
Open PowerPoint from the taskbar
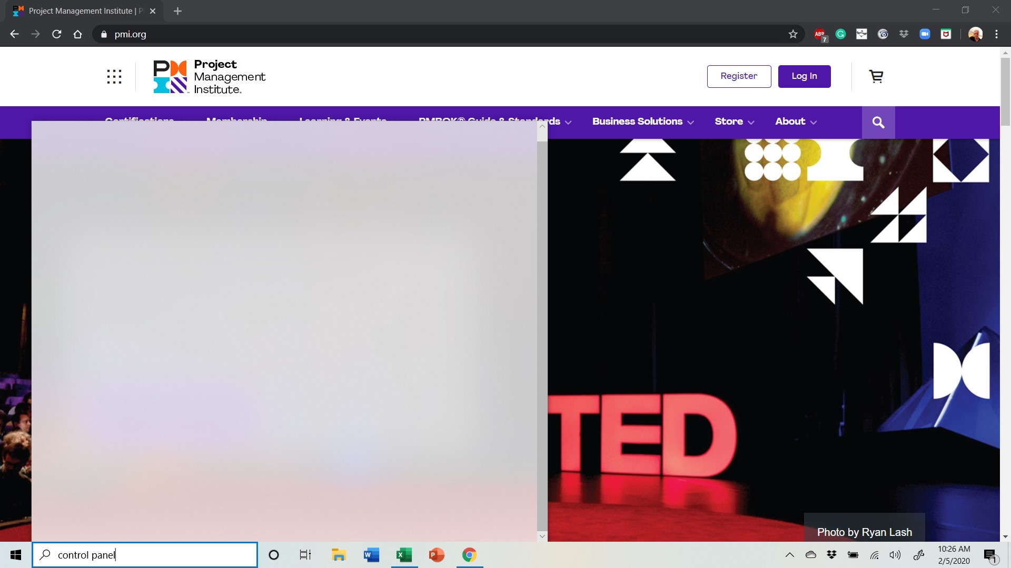437,555
